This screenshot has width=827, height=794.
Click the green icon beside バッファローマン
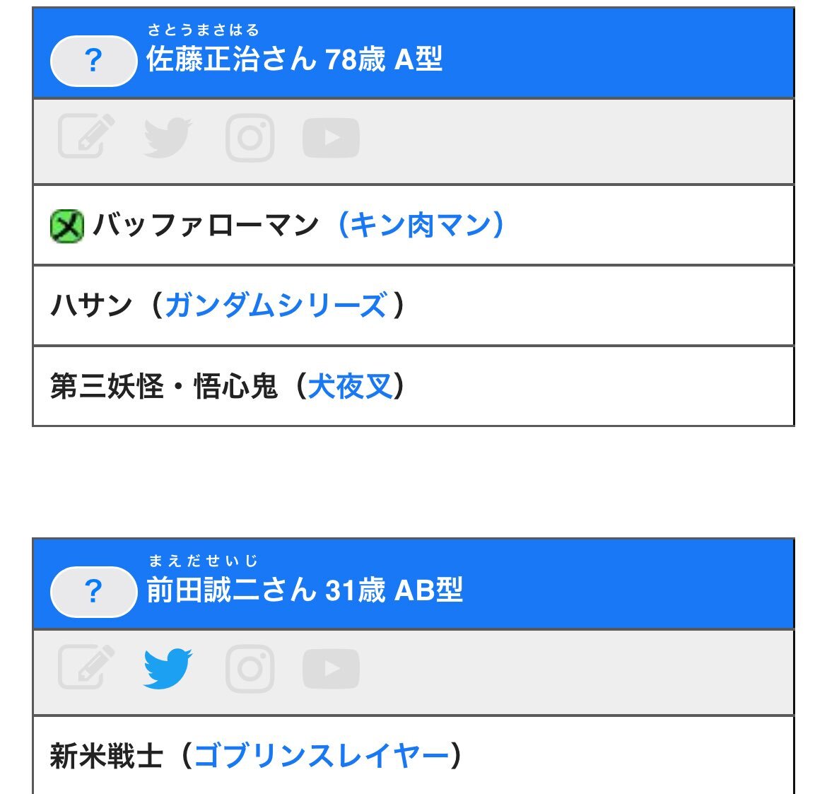pyautogui.click(x=67, y=226)
